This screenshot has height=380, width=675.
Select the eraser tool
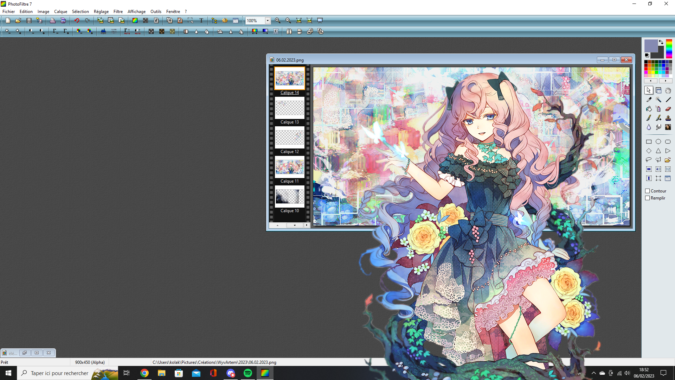point(668,109)
